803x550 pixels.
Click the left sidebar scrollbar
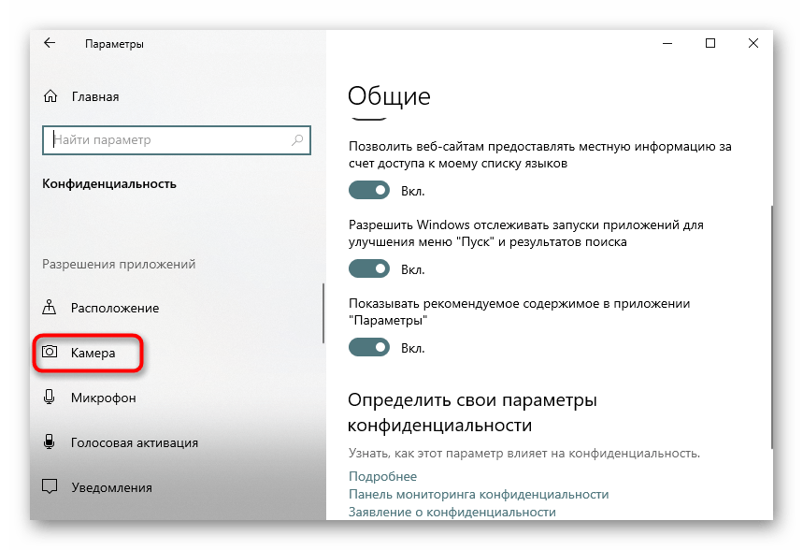pos(323,313)
